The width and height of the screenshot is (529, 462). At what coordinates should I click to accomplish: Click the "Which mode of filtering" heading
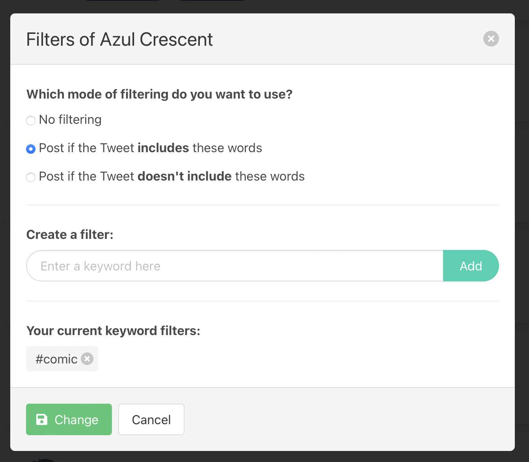159,94
